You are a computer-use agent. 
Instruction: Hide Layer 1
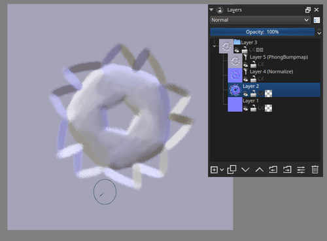(x=246, y=109)
